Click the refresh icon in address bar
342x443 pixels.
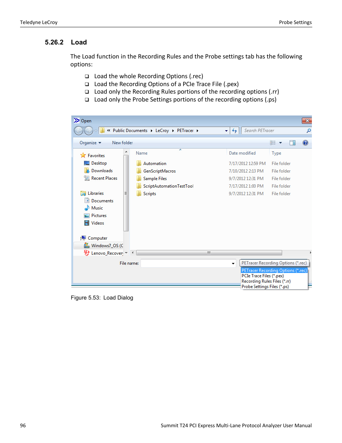coord(234,130)
